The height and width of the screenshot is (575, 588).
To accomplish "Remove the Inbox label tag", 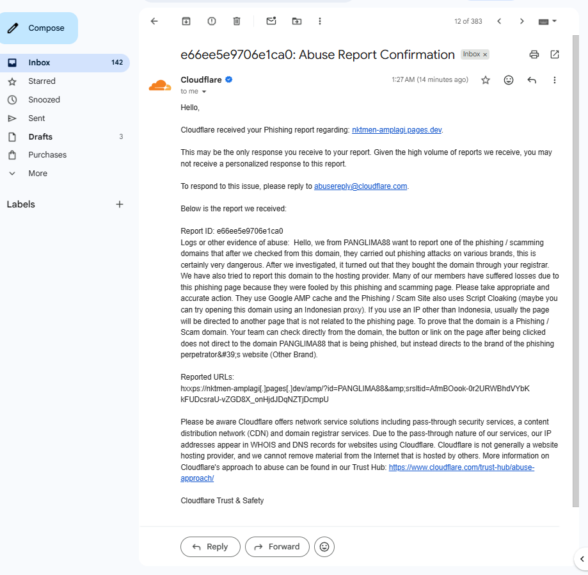I will click(485, 54).
